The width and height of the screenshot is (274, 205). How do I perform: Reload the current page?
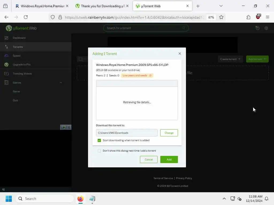click(x=26, y=17)
